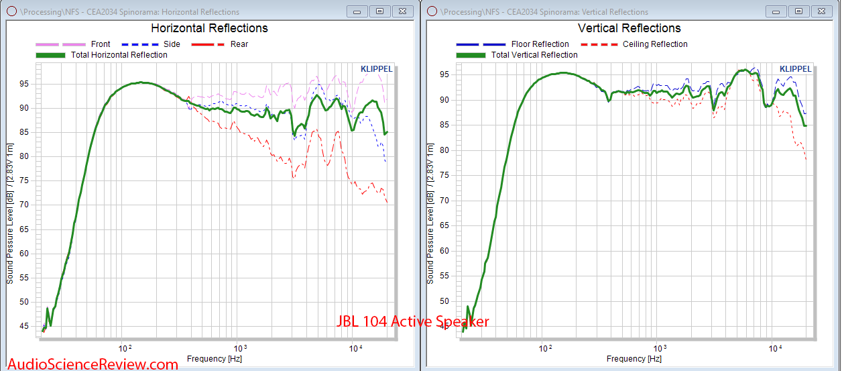Click the blue Floor Reflection line sample
This screenshot has width=842, height=371.
(x=481, y=44)
